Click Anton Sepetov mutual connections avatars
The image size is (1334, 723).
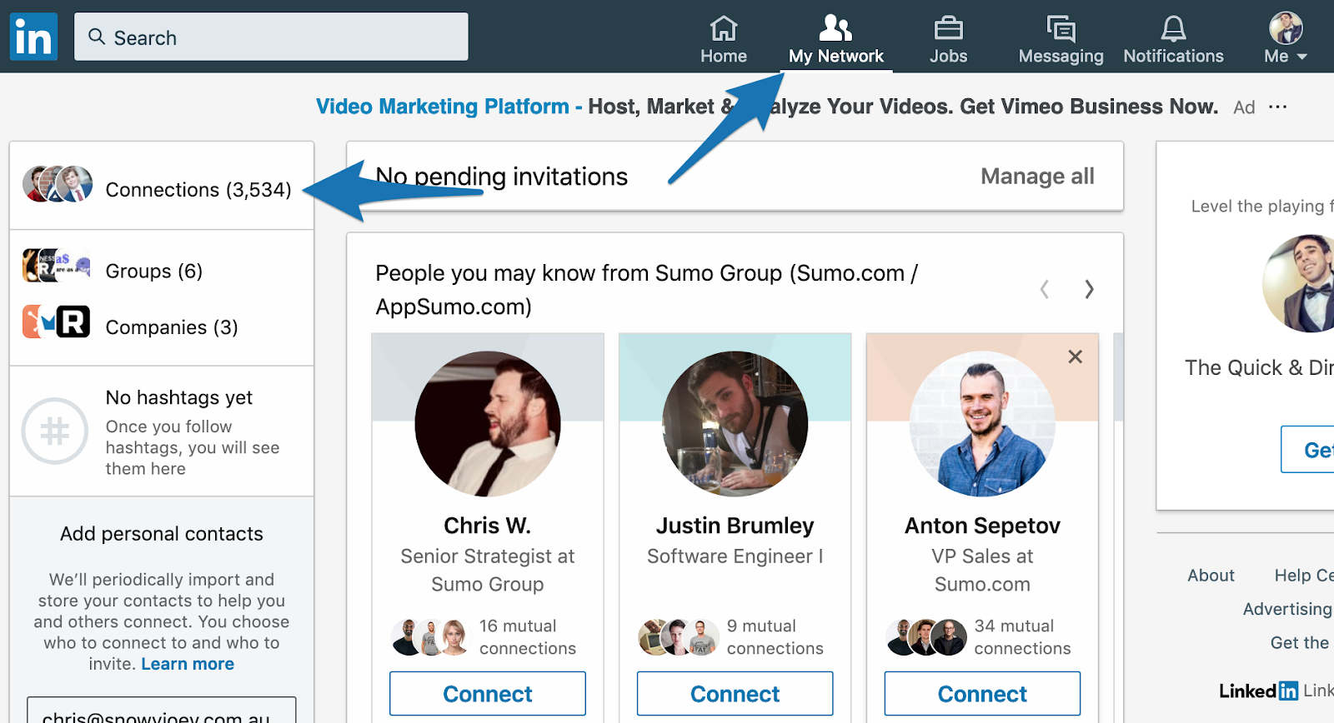pos(925,637)
